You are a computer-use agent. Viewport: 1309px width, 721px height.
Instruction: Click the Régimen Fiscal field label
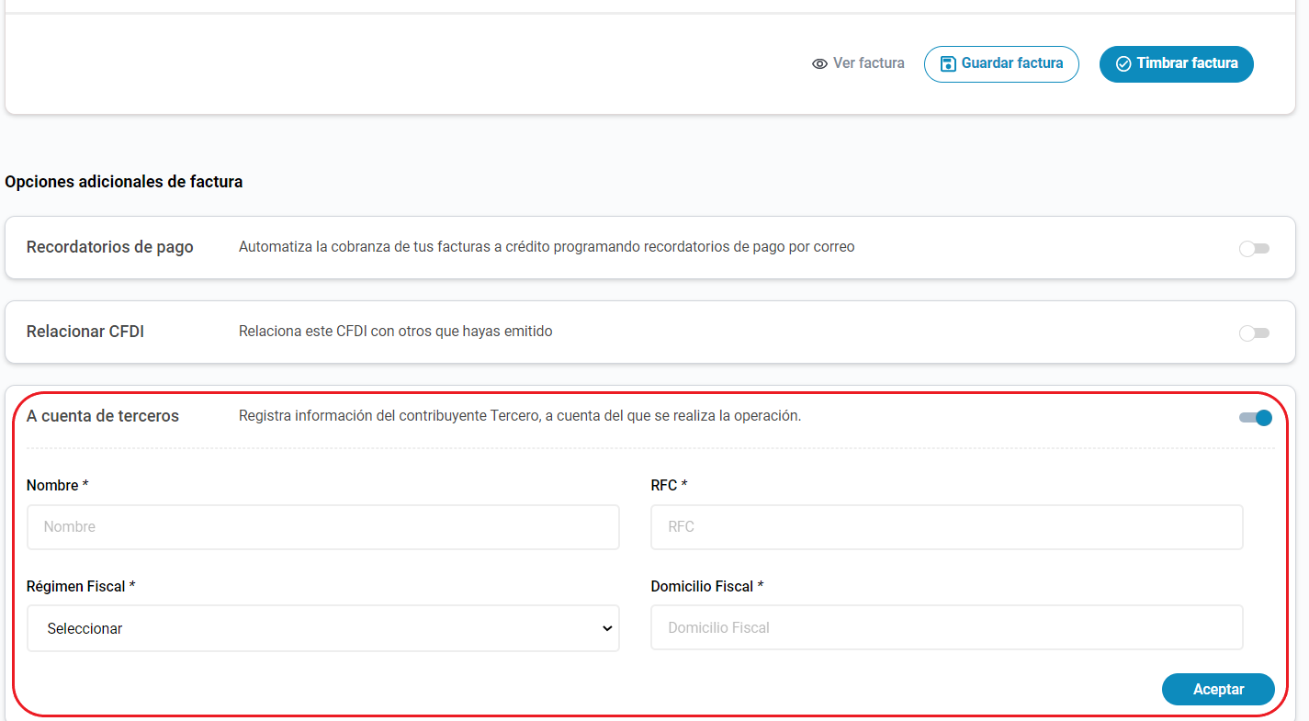[x=81, y=586]
